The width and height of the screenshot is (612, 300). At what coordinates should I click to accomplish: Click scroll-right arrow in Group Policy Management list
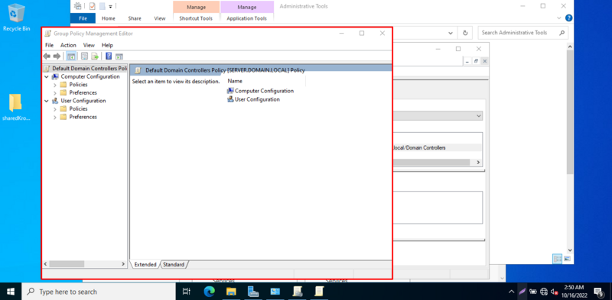478,162
